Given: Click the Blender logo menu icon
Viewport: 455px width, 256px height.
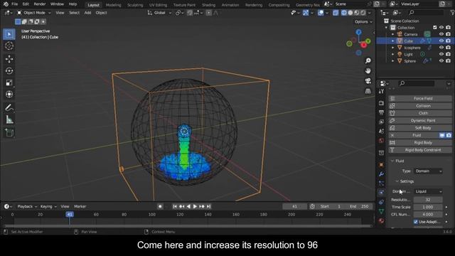Looking at the screenshot, I should click(6, 4).
